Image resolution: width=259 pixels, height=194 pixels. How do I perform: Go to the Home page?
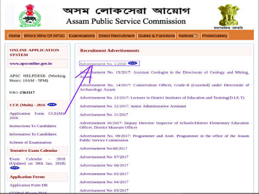click(x=14, y=36)
